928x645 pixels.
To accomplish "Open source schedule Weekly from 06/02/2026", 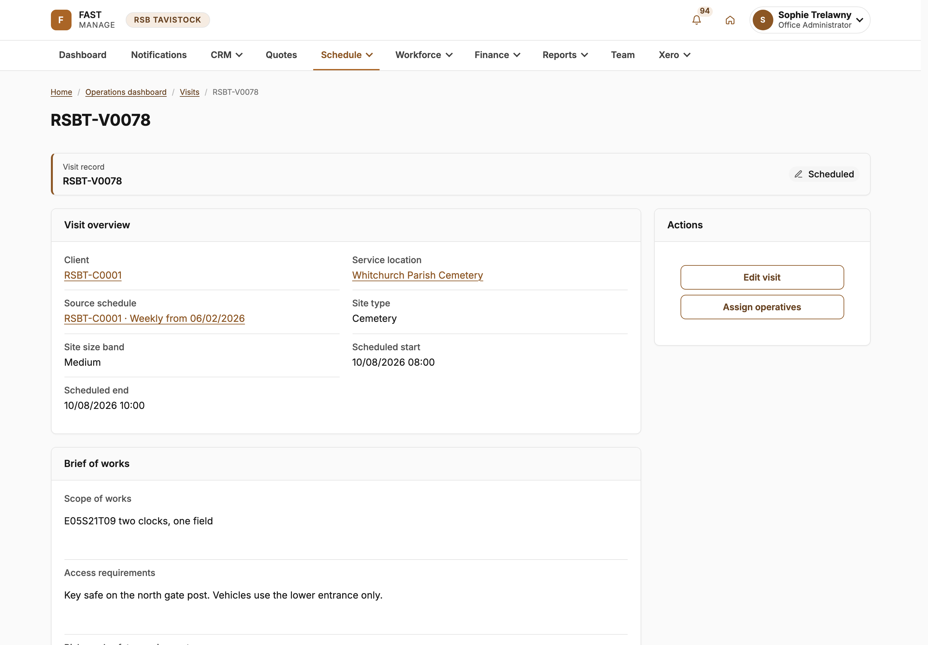I will click(155, 318).
